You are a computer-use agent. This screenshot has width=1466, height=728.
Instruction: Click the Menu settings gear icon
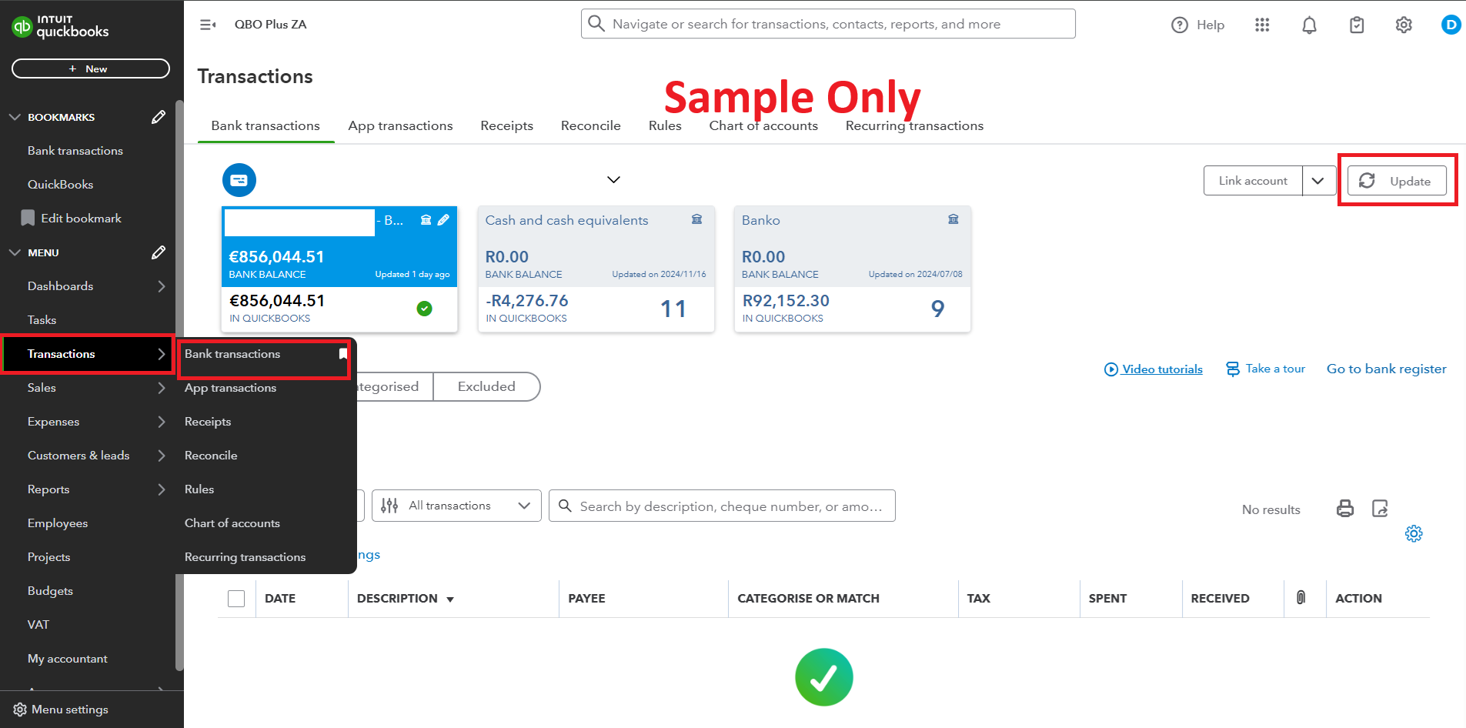point(20,710)
